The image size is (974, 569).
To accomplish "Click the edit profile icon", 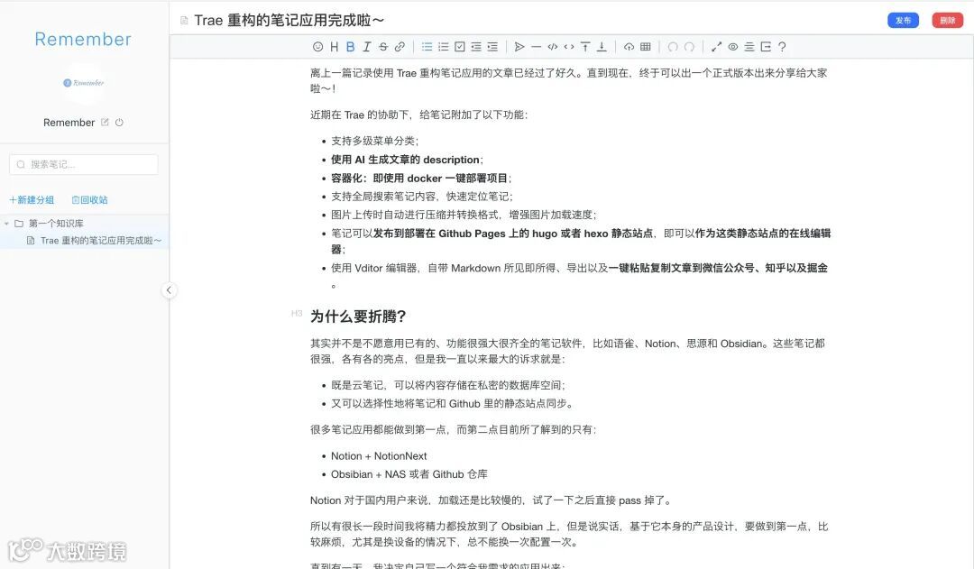I will tap(105, 123).
